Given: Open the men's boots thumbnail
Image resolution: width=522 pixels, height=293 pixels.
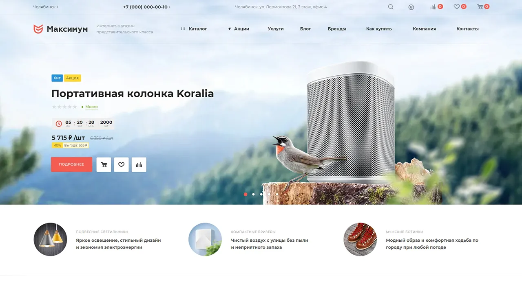Looking at the screenshot, I should click(x=360, y=239).
